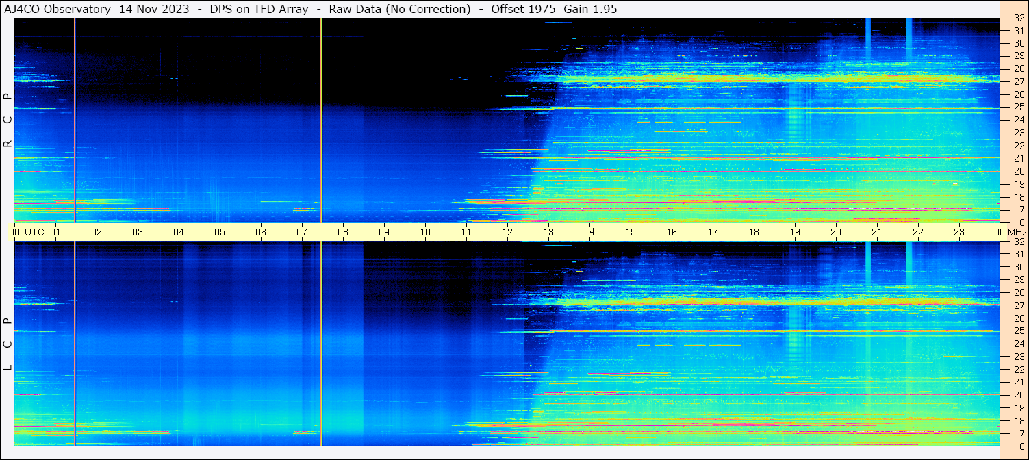
Task: Click pink marker line near 07:30 in RCP panel
Action: tap(321, 120)
